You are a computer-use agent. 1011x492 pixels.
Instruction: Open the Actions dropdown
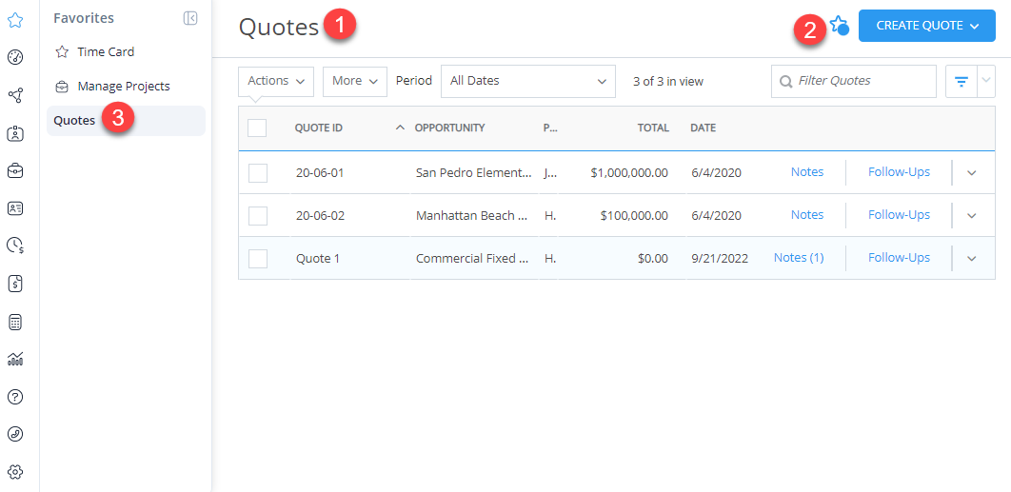coord(276,81)
